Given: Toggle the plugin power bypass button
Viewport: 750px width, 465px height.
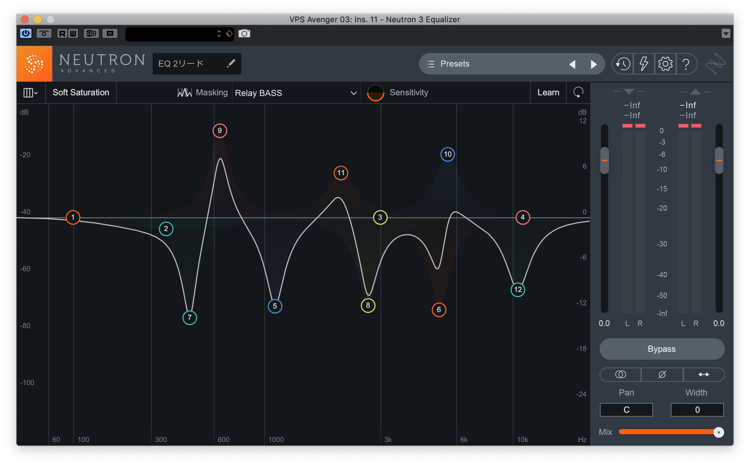Looking at the screenshot, I should pyautogui.click(x=26, y=33).
